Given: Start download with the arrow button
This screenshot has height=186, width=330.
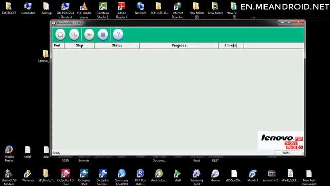Looking at the screenshot, I should [x=89, y=35].
